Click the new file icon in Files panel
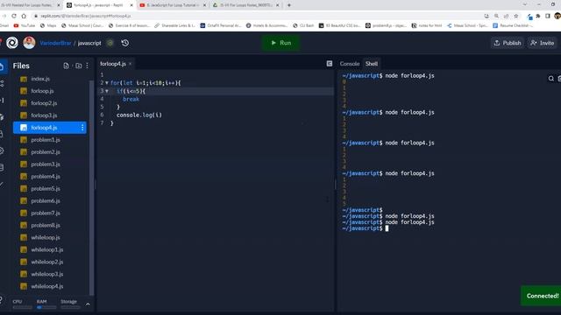The width and height of the screenshot is (561, 315). coord(67,66)
